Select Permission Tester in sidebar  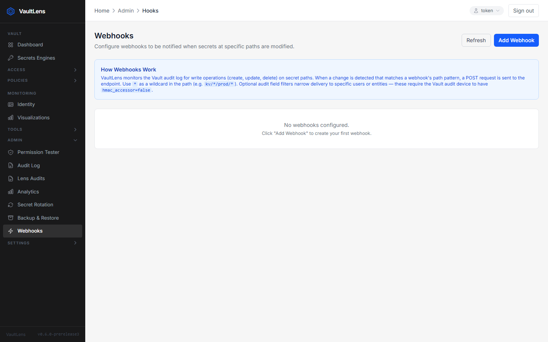coord(43,152)
